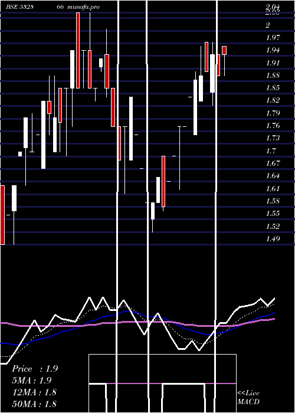Click the BSE 5328 symbol text
The width and height of the screenshot is (295, 413).
coord(19,7)
